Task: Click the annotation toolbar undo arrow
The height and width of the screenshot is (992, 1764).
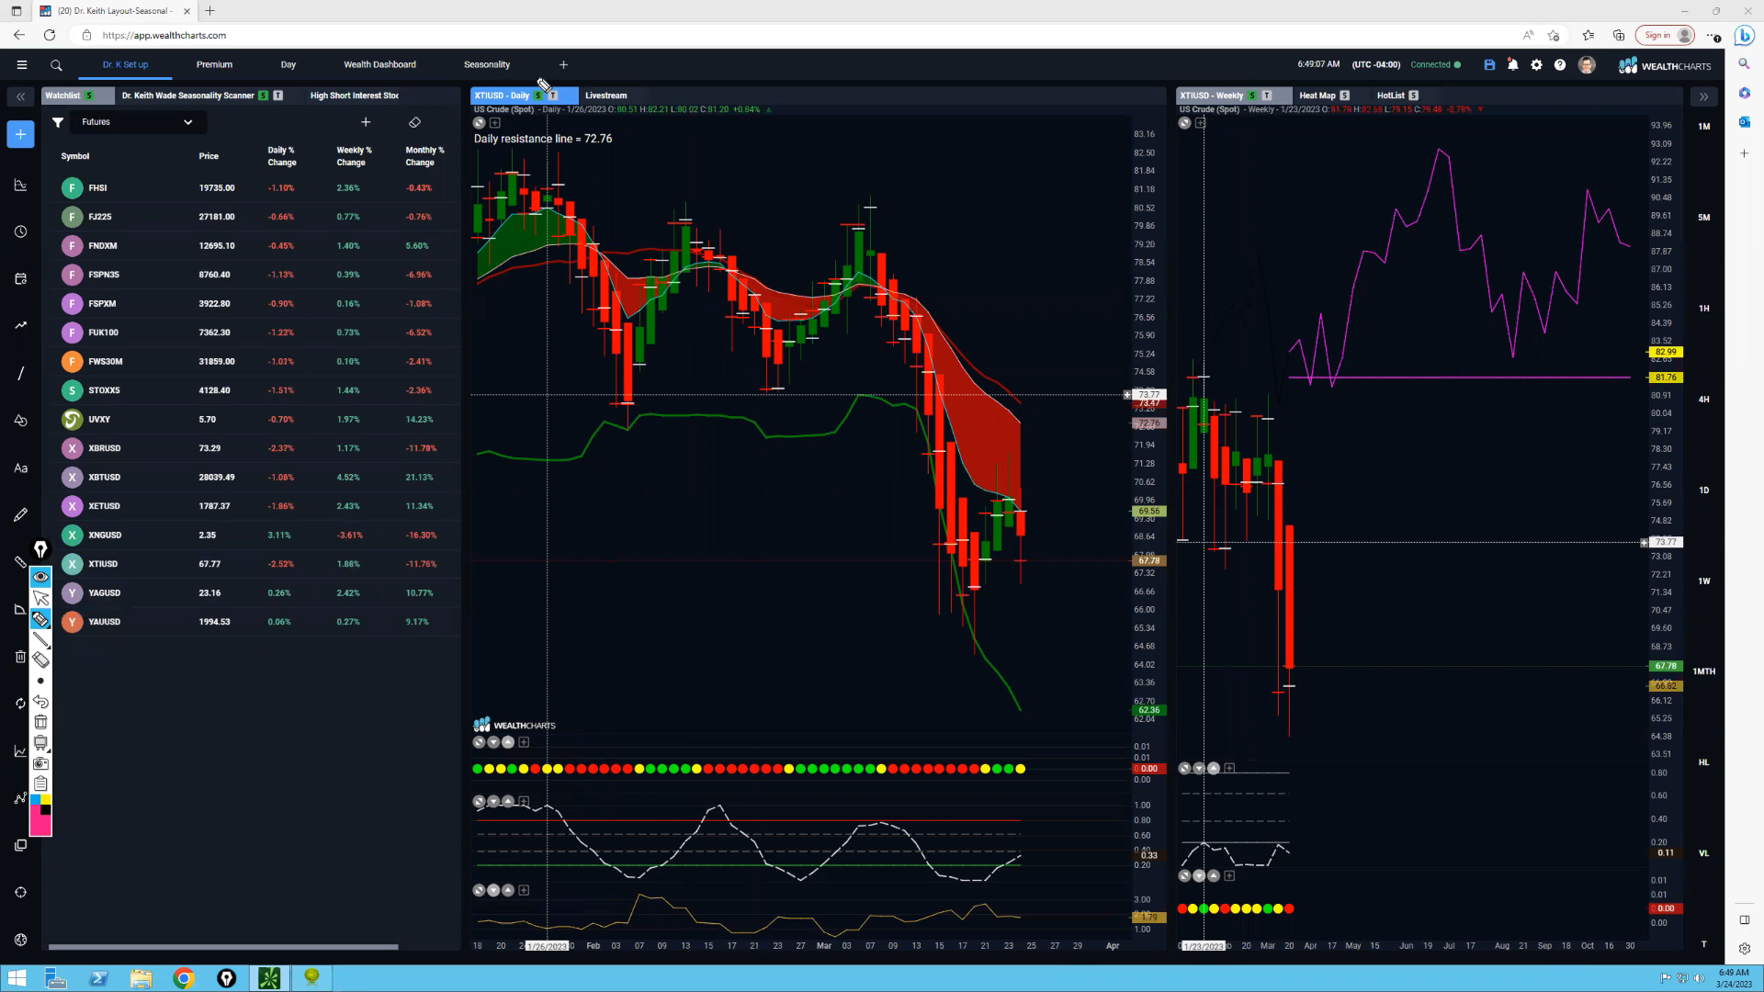Action: [40, 702]
